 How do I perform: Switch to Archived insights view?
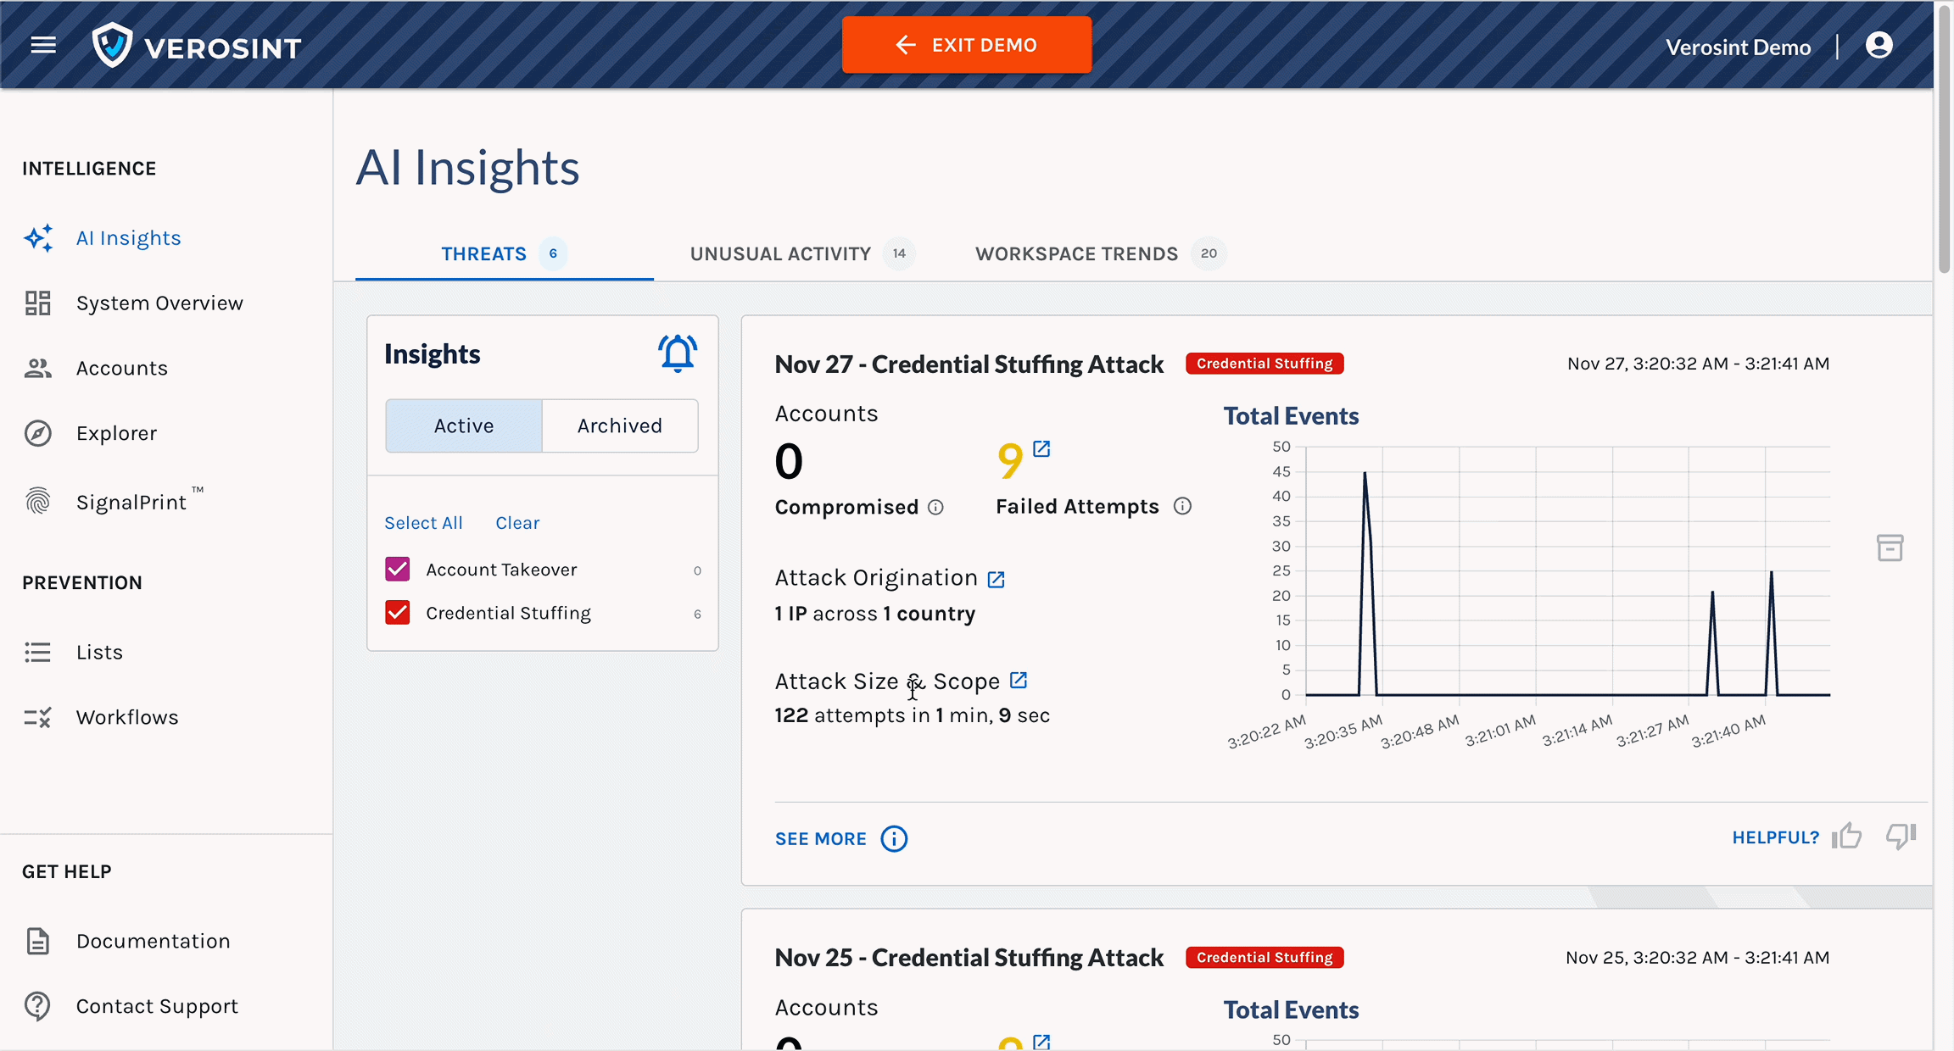click(x=620, y=425)
